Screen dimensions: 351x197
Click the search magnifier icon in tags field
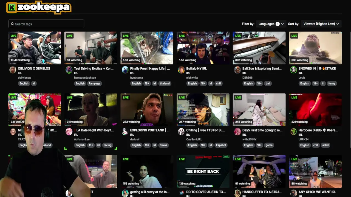[12, 24]
